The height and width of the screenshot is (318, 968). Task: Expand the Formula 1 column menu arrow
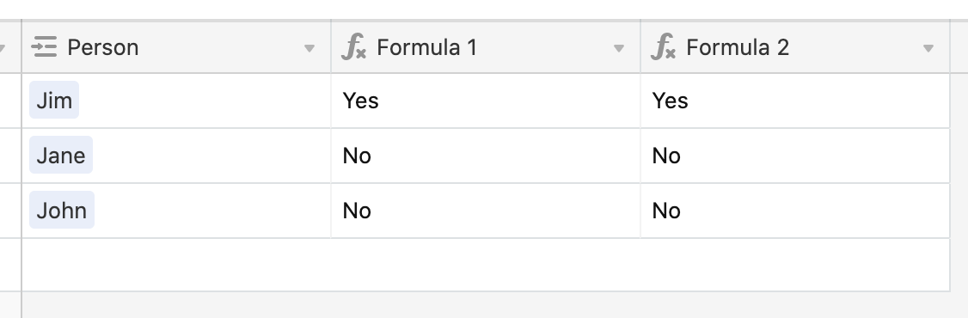point(619,49)
